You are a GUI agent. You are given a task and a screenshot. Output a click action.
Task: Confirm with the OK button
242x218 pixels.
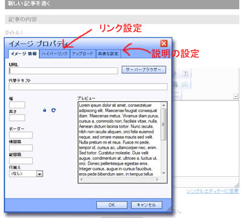112,205
